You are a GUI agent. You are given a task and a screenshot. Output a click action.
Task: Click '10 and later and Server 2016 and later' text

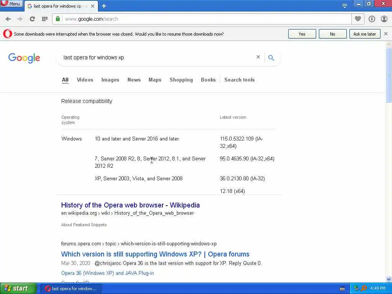pyautogui.click(x=137, y=139)
